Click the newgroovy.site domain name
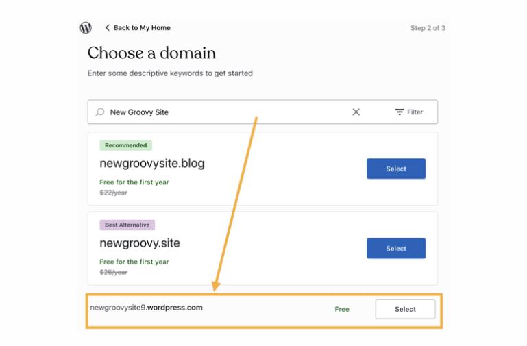The height and width of the screenshot is (346, 527). click(x=139, y=243)
